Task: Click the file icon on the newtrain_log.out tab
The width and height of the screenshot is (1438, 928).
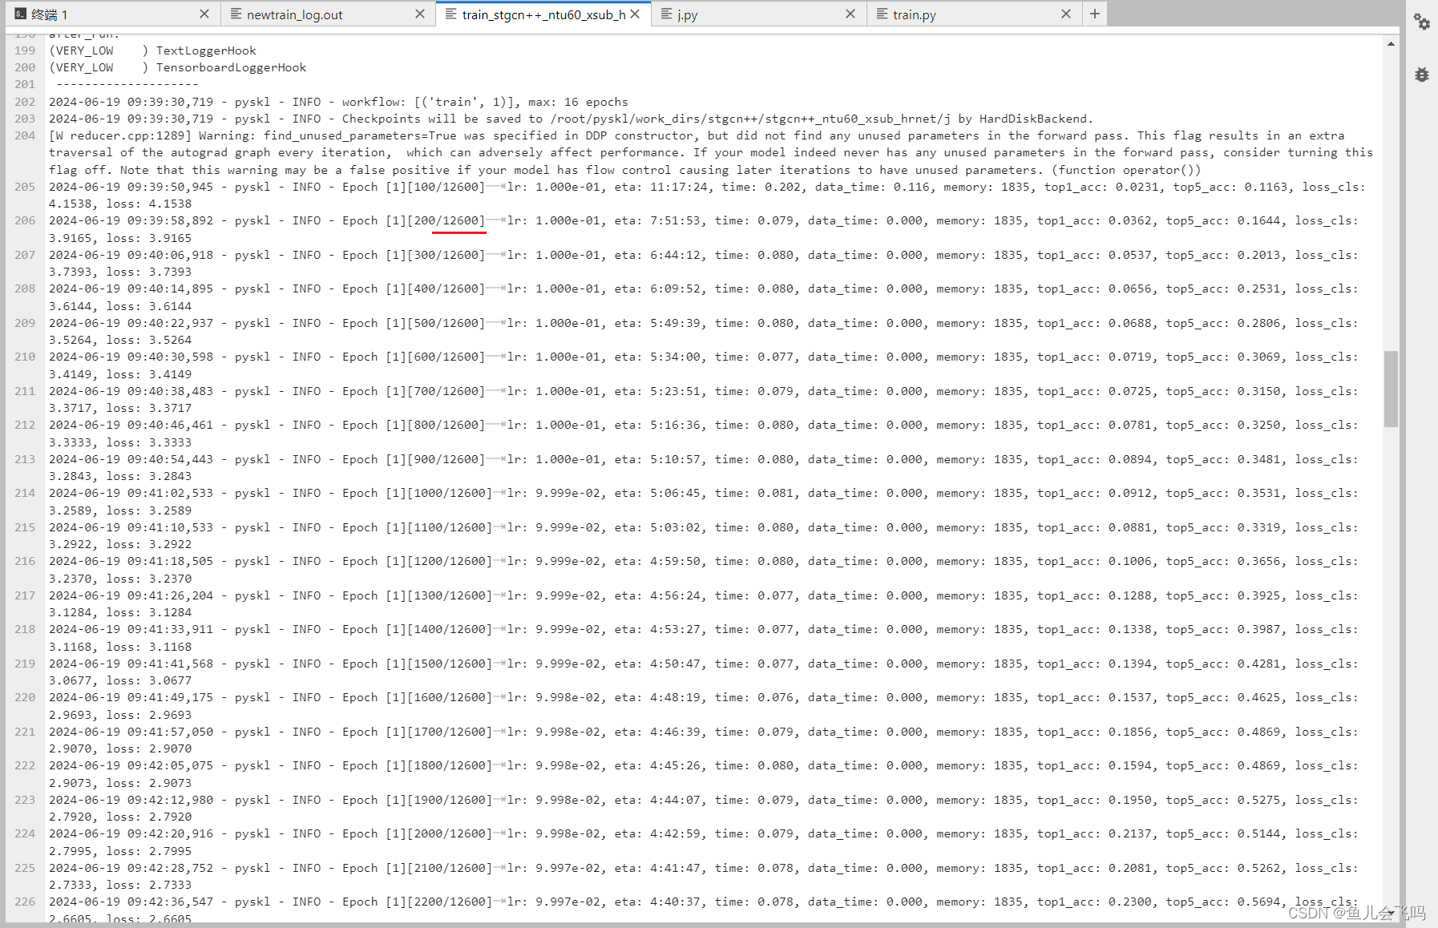Action: point(236,14)
